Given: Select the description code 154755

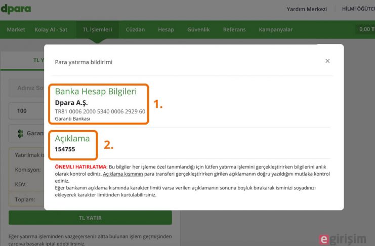Looking at the screenshot, I should tap(65, 149).
